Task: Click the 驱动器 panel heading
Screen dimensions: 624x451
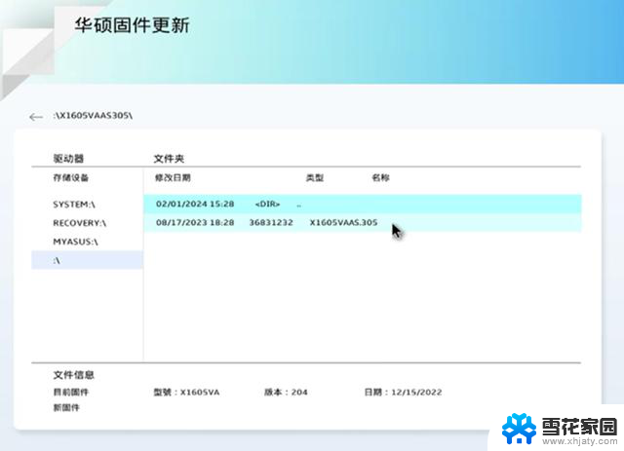Action: [x=68, y=159]
